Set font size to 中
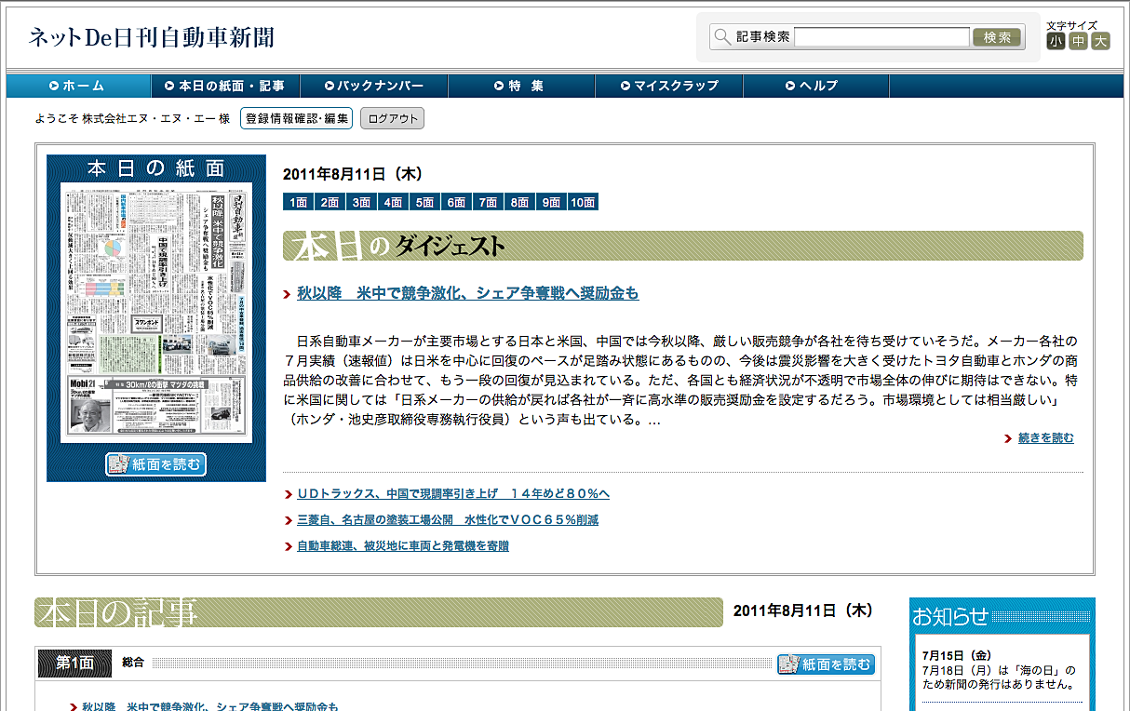This screenshot has width=1130, height=711. click(x=1078, y=41)
